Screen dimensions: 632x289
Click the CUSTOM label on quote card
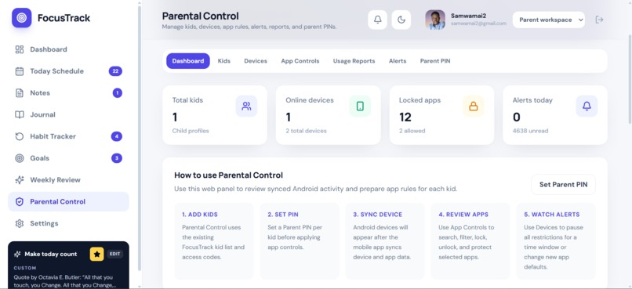(25, 268)
